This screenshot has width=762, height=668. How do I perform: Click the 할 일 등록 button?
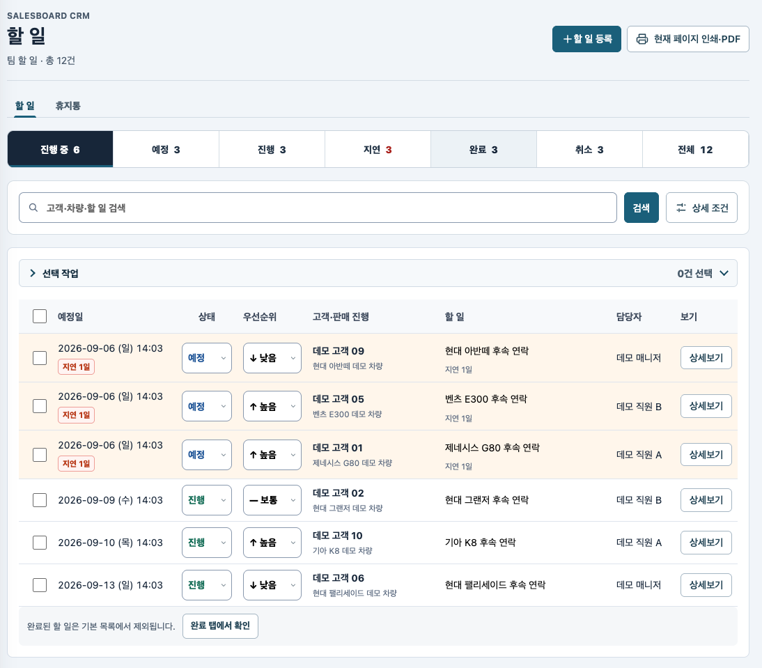coord(586,39)
